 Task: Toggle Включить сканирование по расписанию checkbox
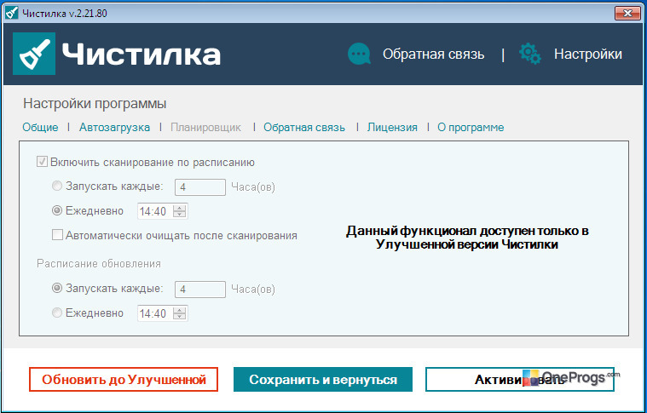(42, 162)
